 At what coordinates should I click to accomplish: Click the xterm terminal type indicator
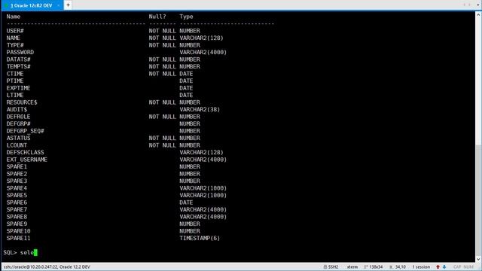[x=352, y=267]
